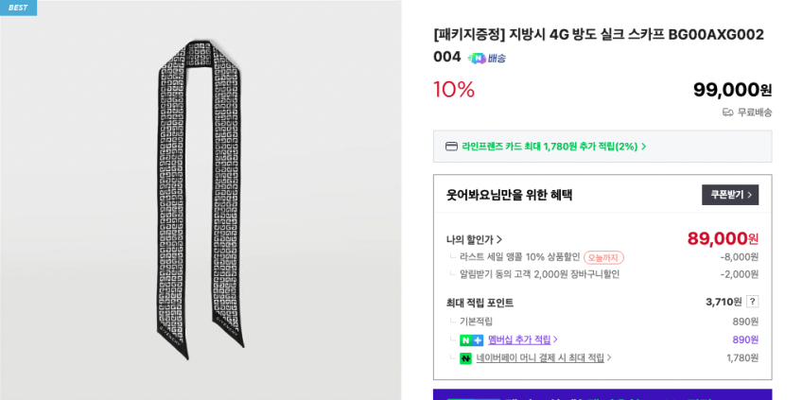803x400 pixels.
Task: Open the 멤버십 추가 적립 link
Action: 522,340
